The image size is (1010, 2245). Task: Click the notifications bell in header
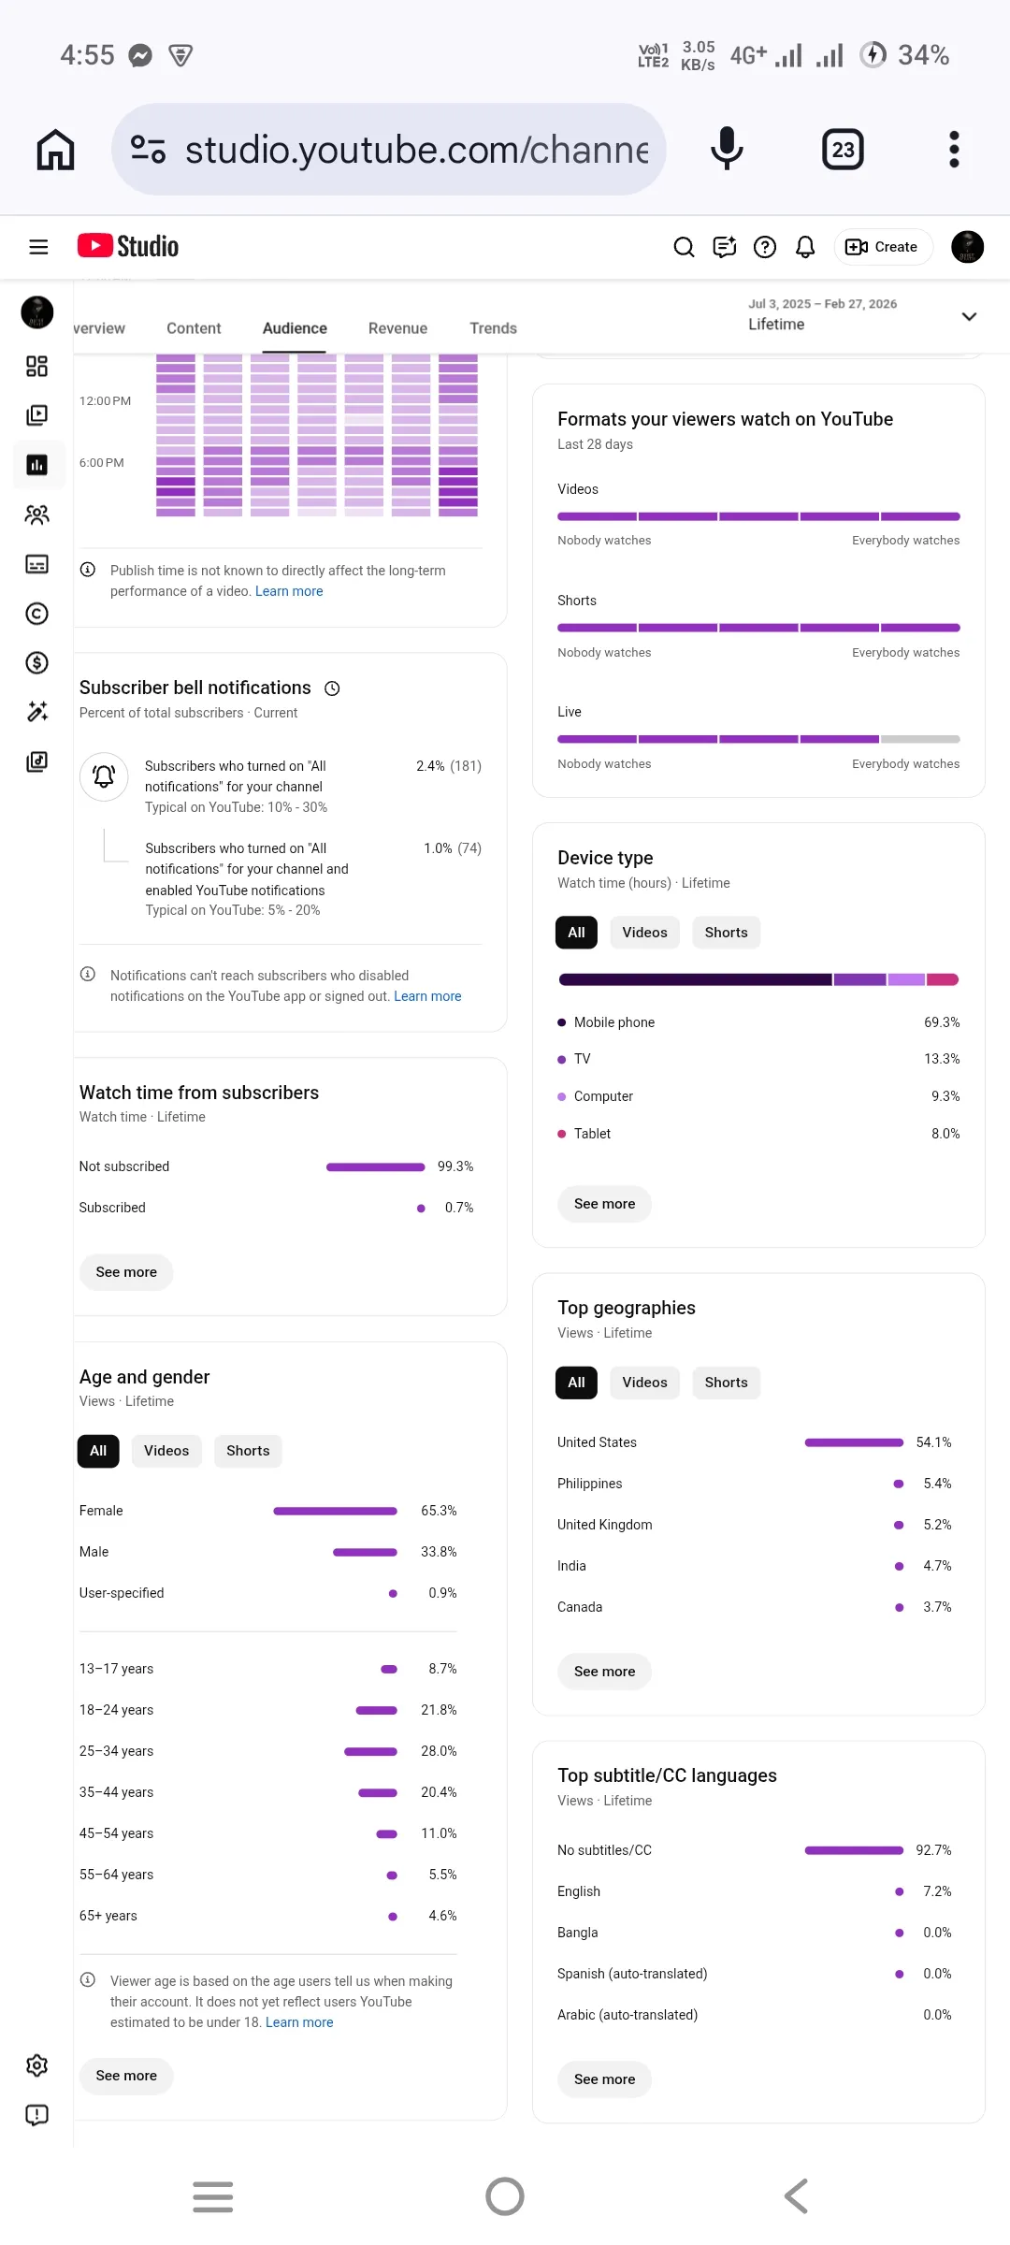(x=805, y=247)
